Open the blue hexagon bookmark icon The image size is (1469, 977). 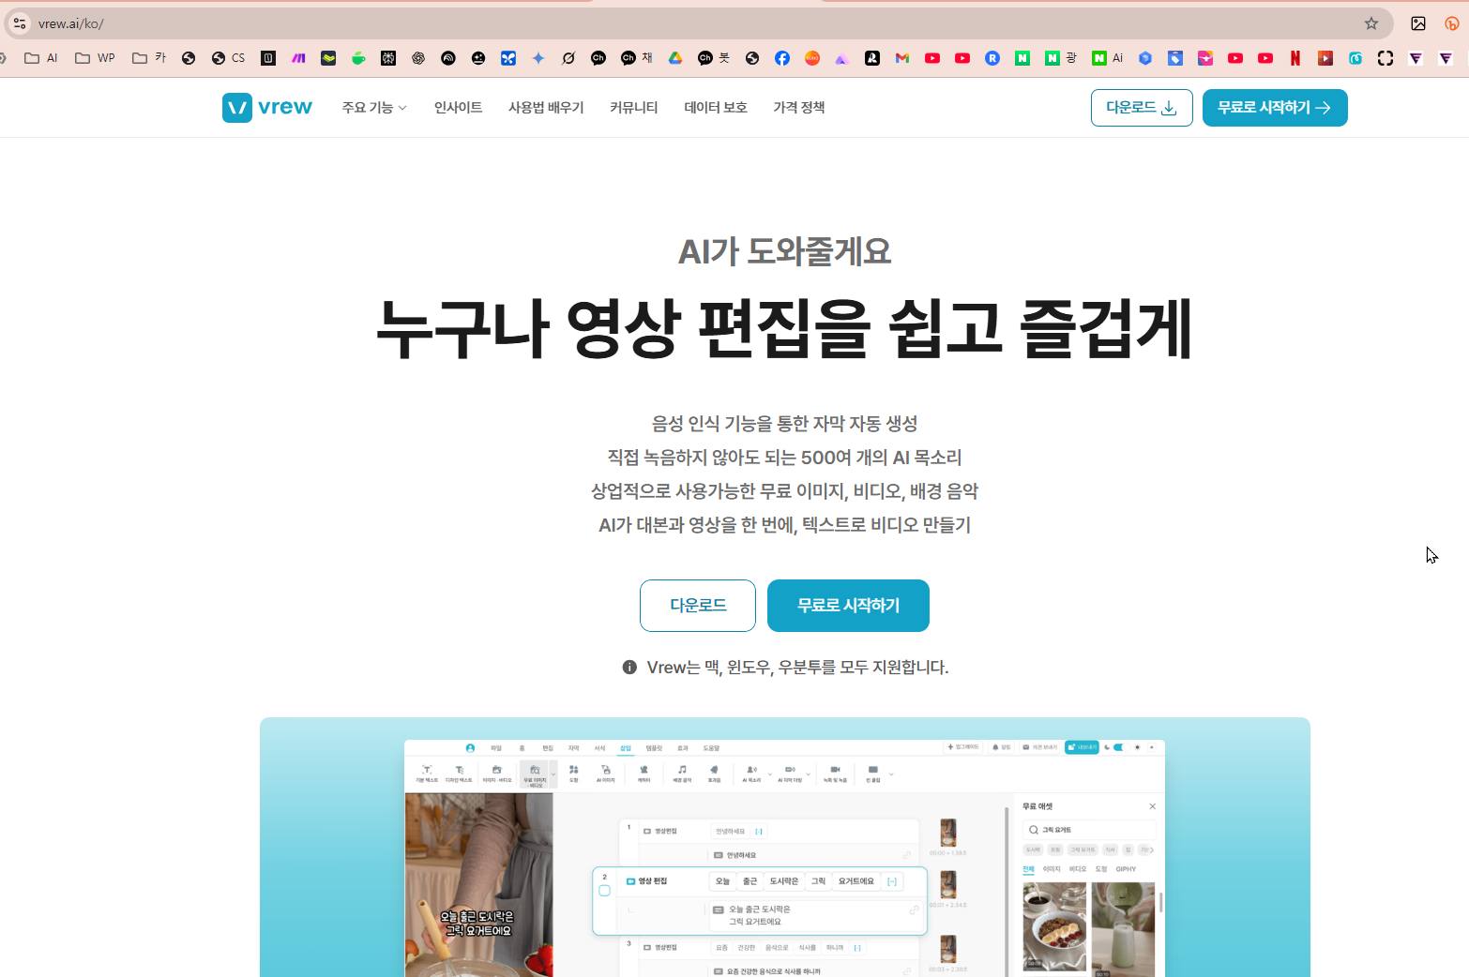click(x=1145, y=58)
